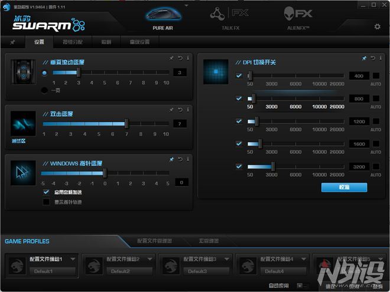Pin the vertical scroll speed panel
390x292 pixels.
point(171,58)
